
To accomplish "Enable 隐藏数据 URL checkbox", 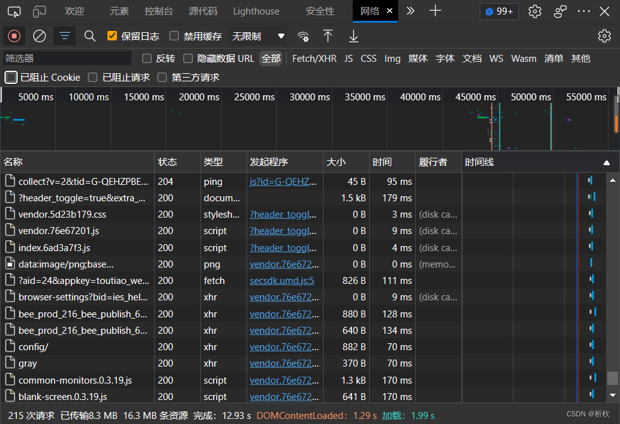I will tap(188, 59).
